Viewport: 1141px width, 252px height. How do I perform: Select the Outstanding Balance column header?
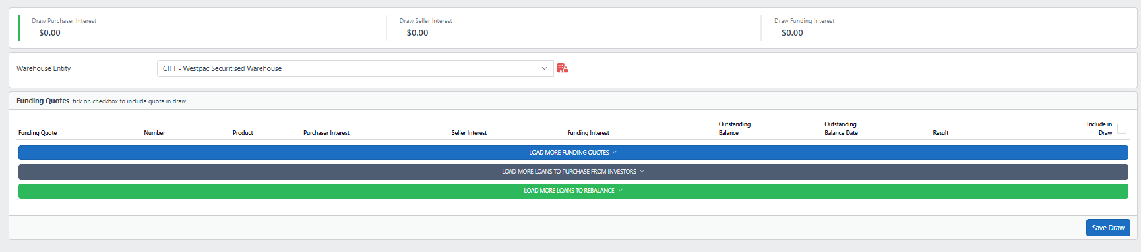click(735, 128)
